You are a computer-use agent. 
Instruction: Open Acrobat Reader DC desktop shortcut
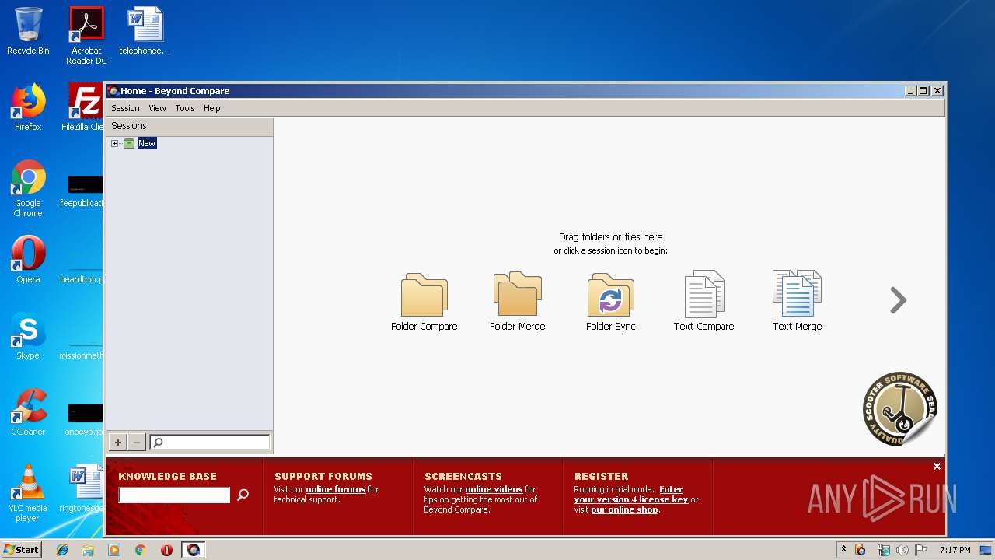coord(86,36)
